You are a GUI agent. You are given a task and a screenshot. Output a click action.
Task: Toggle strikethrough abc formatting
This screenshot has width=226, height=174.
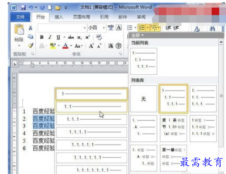click(71, 37)
